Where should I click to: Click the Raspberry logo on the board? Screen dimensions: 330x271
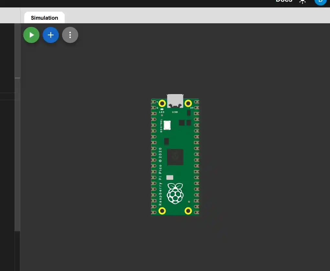[175, 193]
